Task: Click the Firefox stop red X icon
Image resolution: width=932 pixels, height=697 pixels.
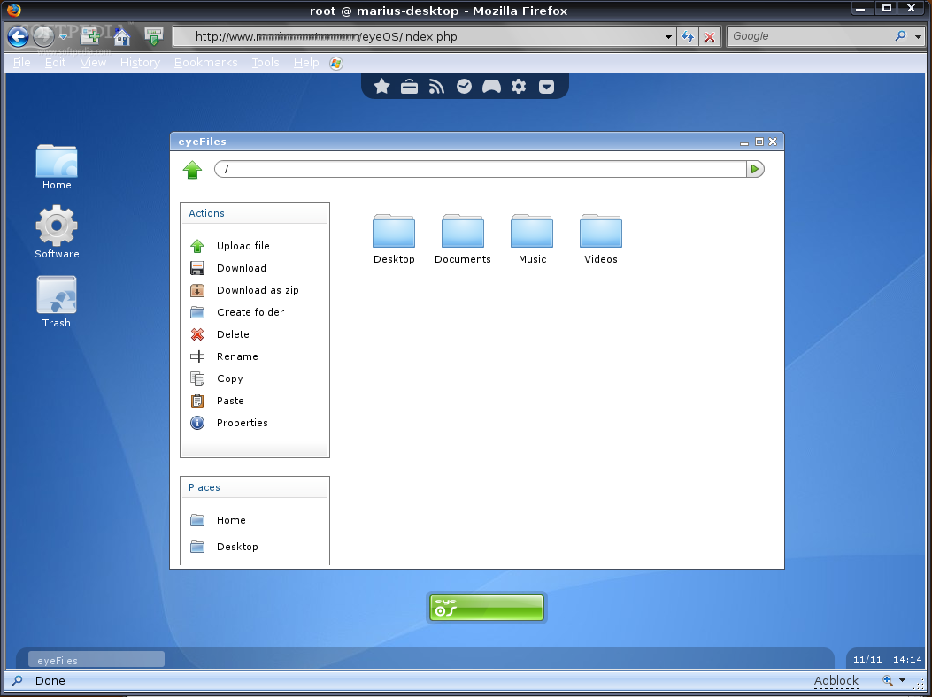Action: [x=710, y=37]
